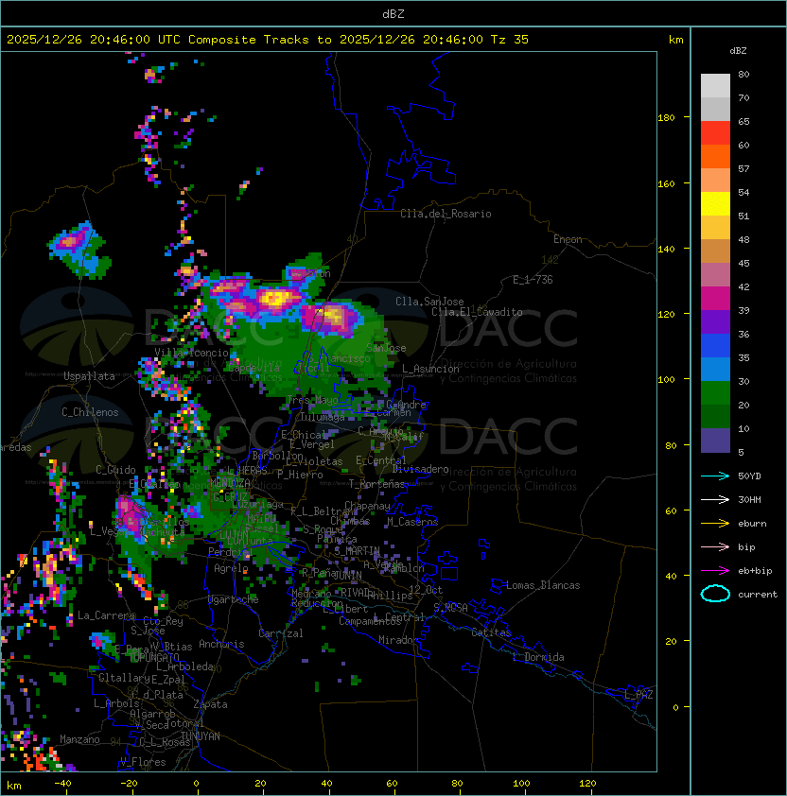The image size is (787, 796).
Task: Select the yellow swatch between 54 and 51 dBZ
Action: click(715, 204)
